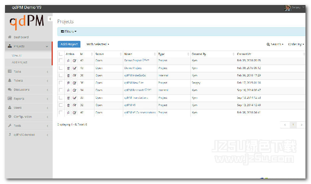Expand the Discussions menu chevron

click(48, 90)
